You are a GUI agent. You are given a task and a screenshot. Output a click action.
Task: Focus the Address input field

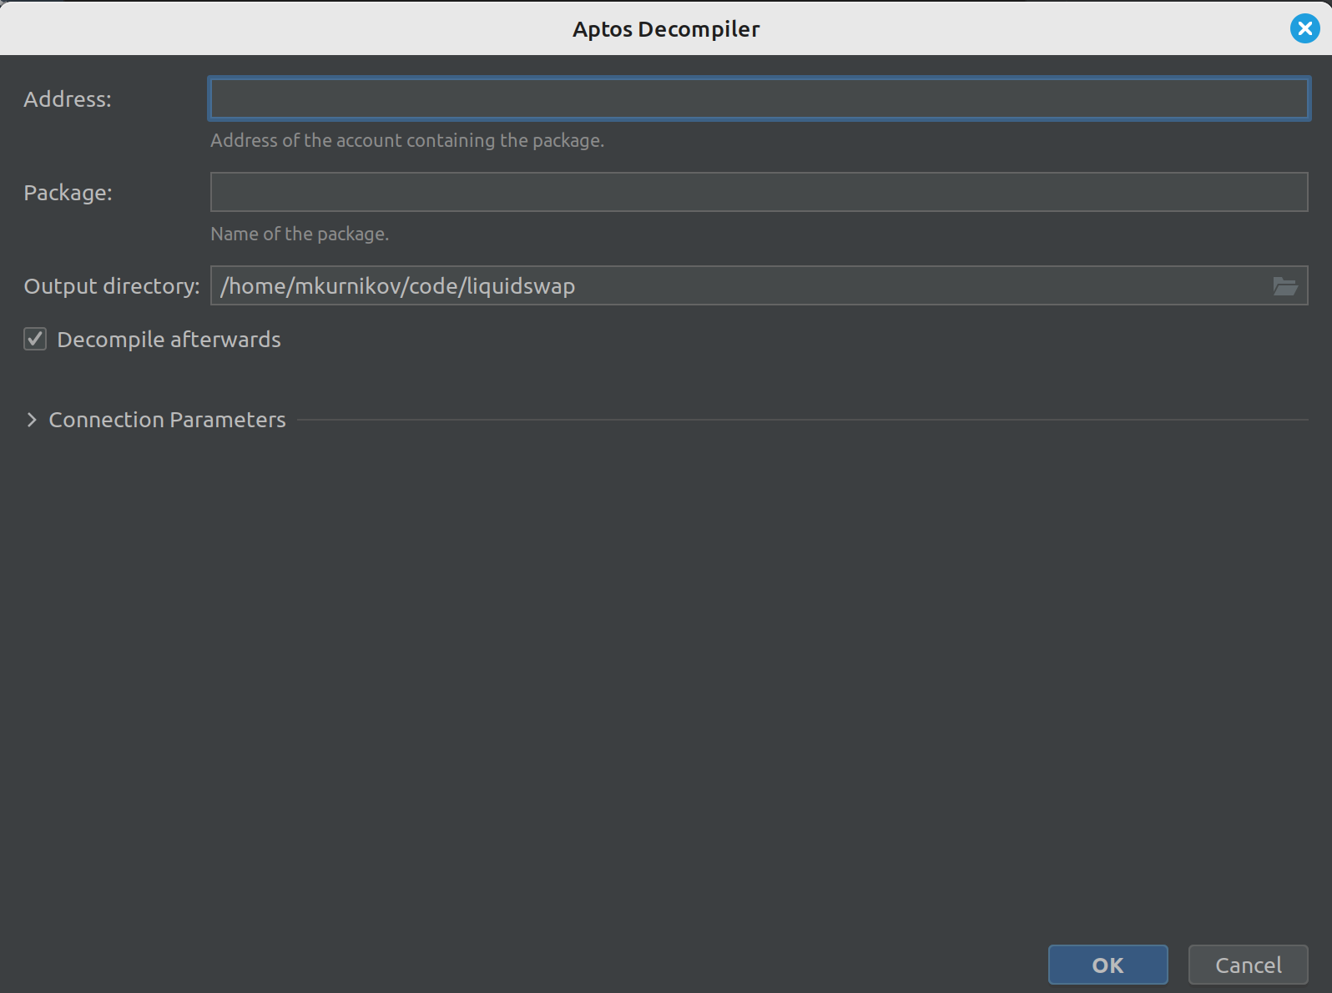(x=759, y=98)
